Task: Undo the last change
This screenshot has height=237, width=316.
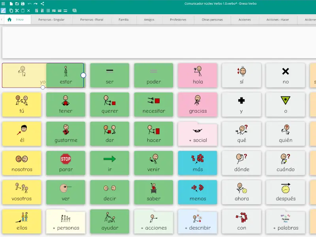Action: [x=29, y=4]
